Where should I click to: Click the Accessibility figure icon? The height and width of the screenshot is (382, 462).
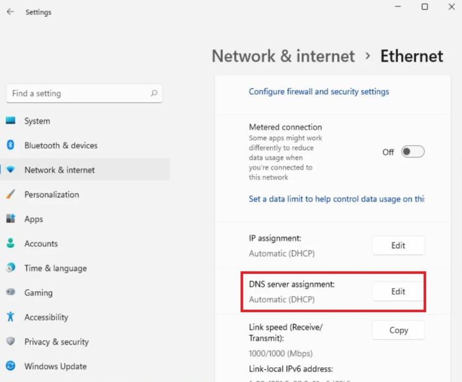pyautogui.click(x=10, y=317)
